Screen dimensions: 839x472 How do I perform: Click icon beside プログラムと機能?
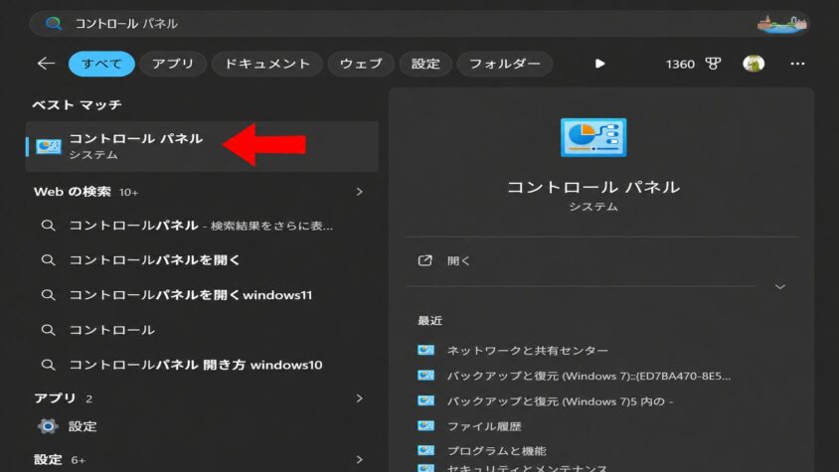click(x=425, y=450)
